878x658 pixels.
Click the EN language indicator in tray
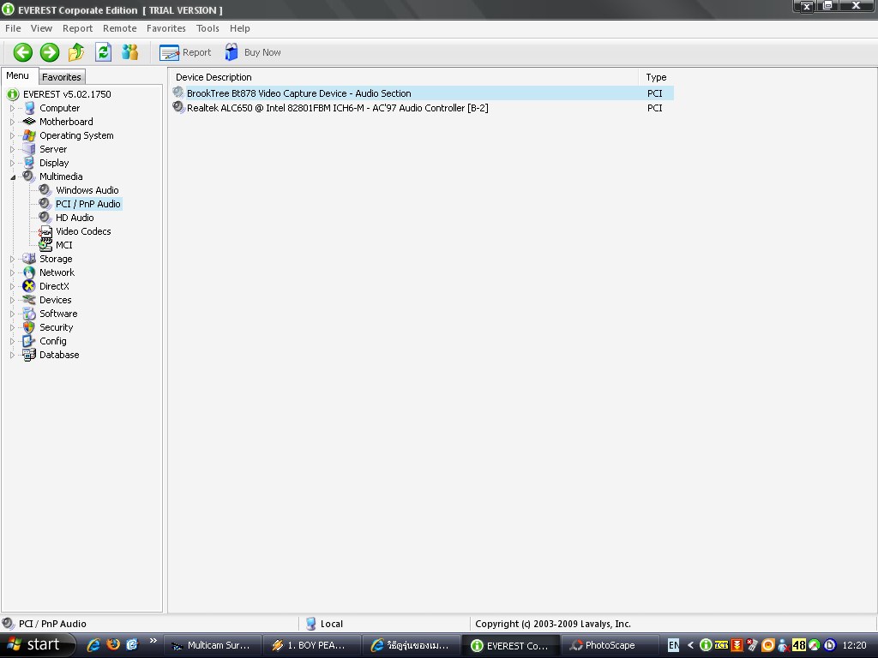[x=674, y=645]
